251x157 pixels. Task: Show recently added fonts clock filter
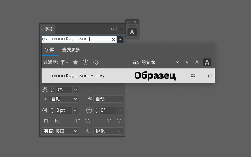click(x=86, y=62)
